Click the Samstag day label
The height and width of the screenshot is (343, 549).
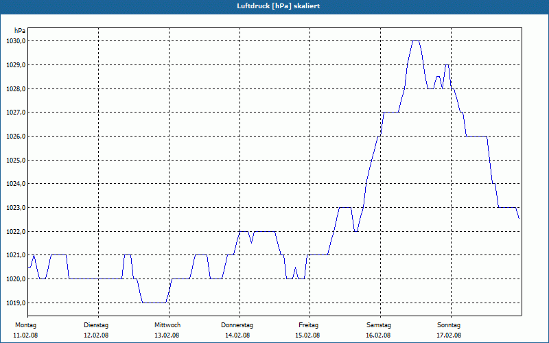(x=379, y=325)
